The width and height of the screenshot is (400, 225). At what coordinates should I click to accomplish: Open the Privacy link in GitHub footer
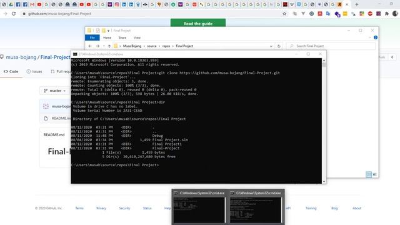click(101, 208)
